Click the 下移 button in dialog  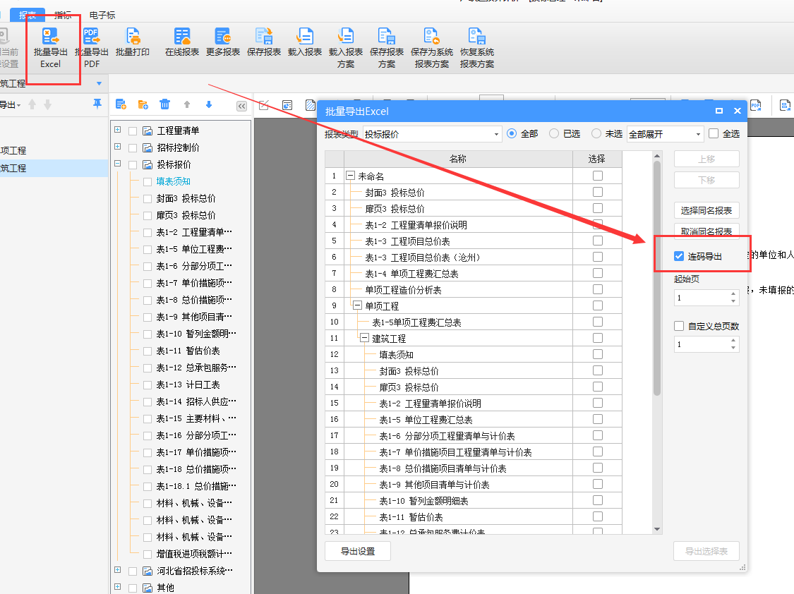click(706, 180)
